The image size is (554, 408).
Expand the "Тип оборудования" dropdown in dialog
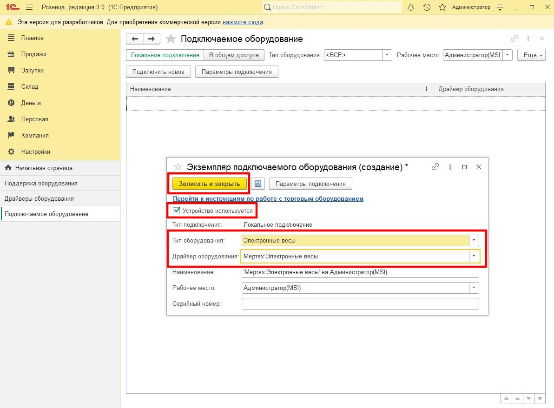pyautogui.click(x=474, y=240)
